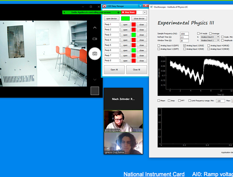
Task: Click the USB Relay Manager eye icon
Action: point(104,6)
